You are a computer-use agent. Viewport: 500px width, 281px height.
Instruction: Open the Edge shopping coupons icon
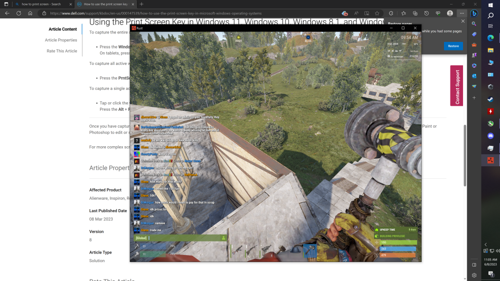(344, 13)
